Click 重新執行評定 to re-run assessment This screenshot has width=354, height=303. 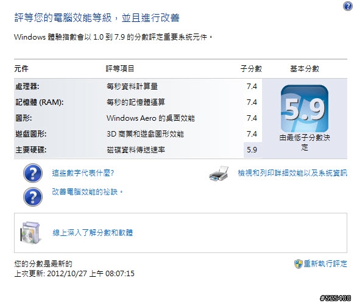325,264
